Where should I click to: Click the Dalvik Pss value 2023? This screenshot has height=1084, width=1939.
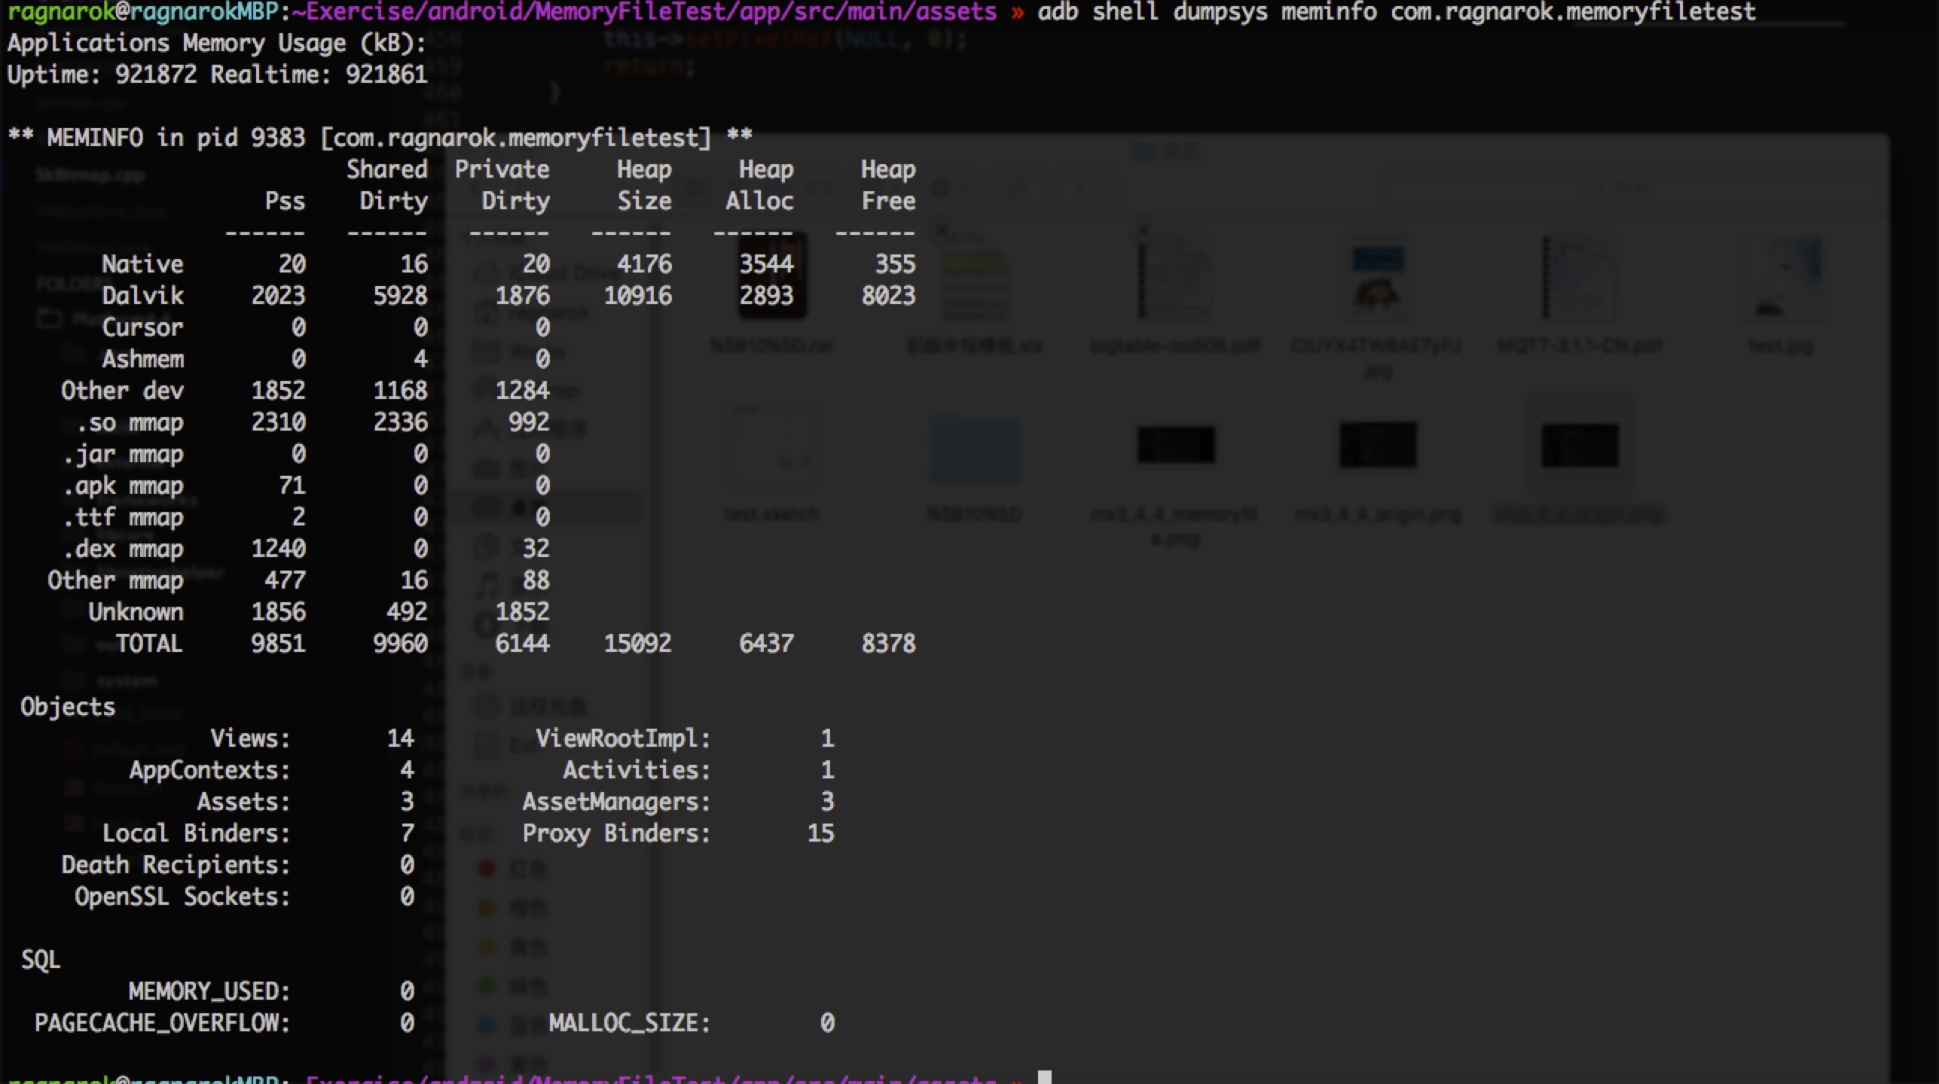click(x=278, y=296)
